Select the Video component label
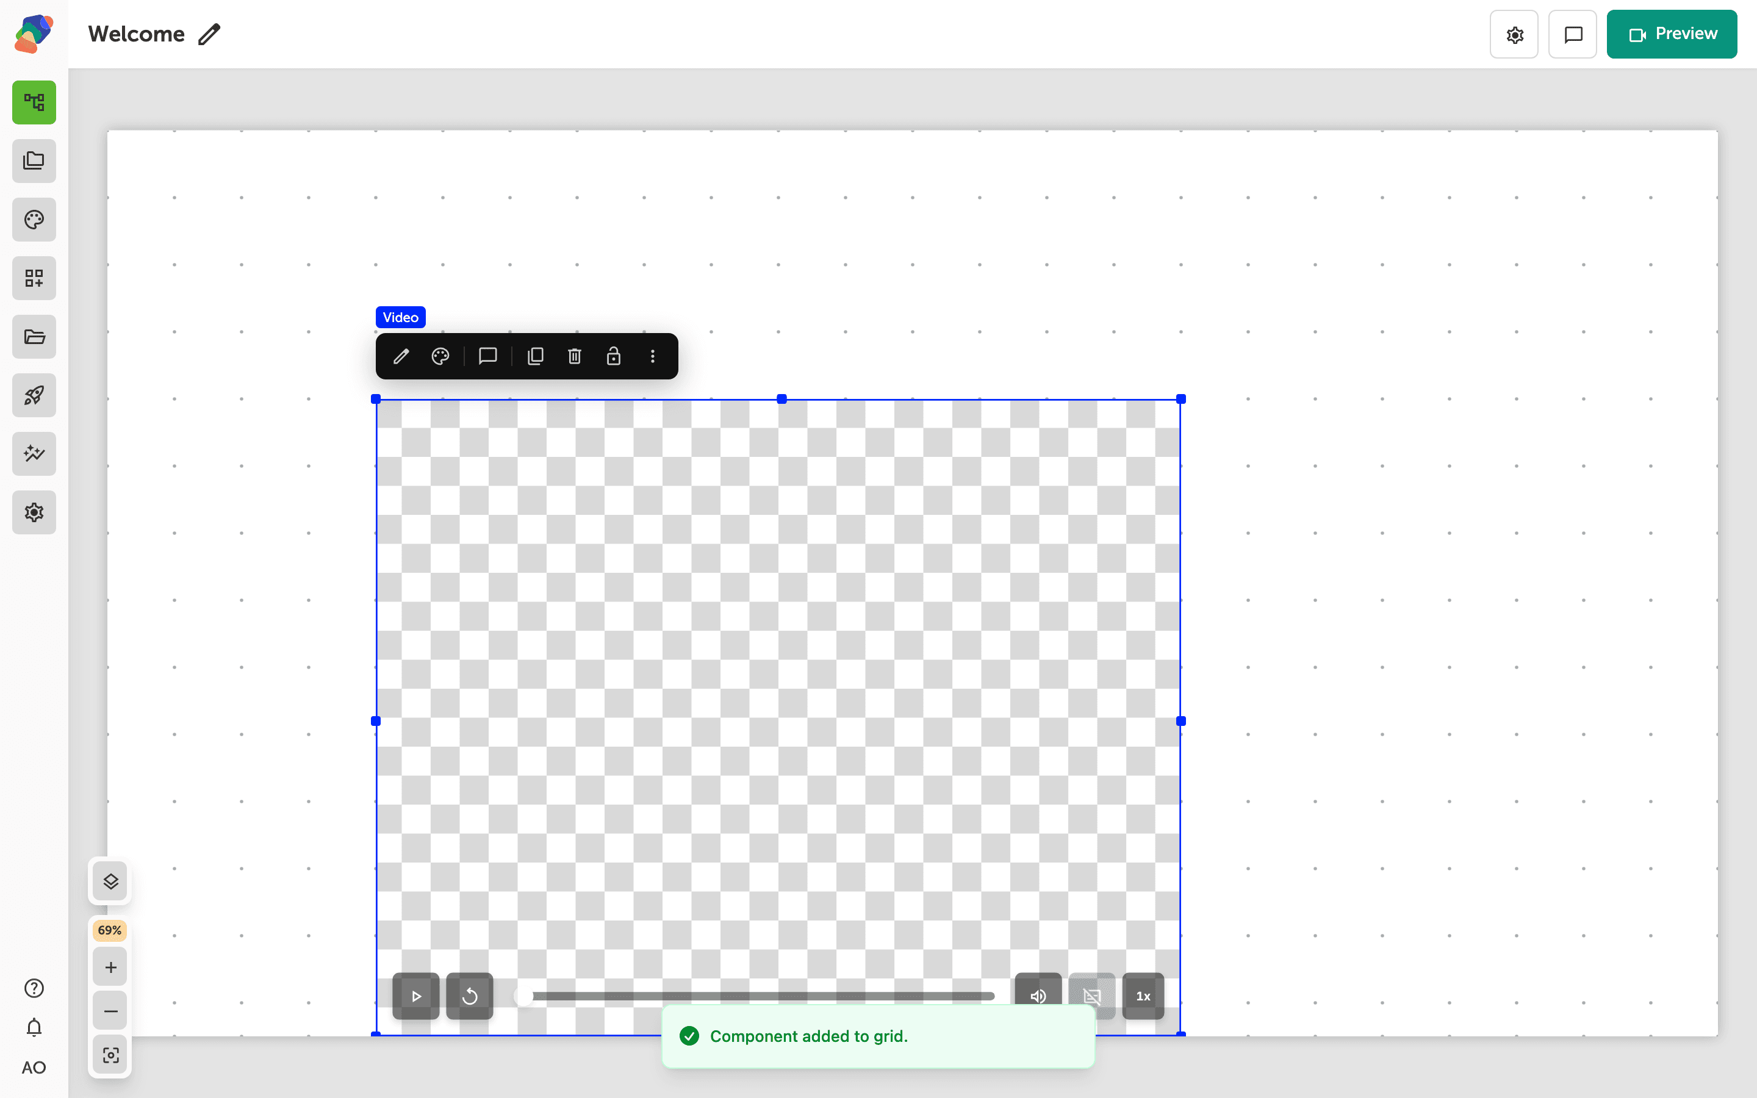The width and height of the screenshot is (1757, 1098). click(401, 317)
